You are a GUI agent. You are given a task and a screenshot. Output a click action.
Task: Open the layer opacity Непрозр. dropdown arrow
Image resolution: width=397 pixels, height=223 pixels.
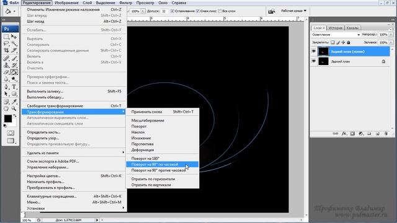pos(391,35)
